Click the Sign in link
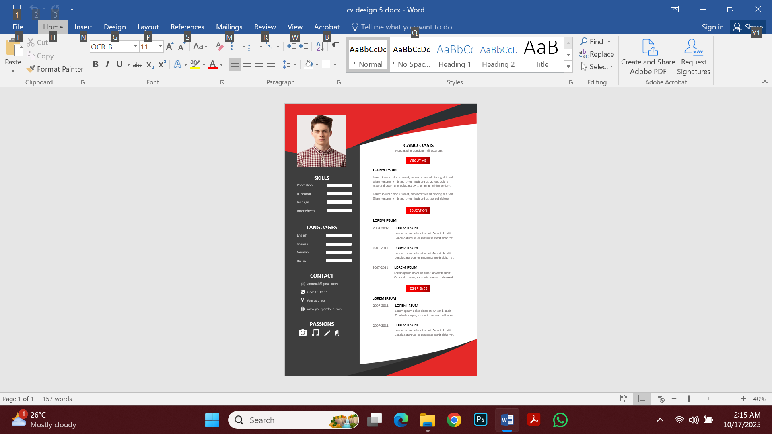The width and height of the screenshot is (772, 434). pos(712,27)
